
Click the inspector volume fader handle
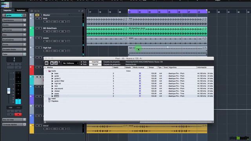tap(9, 91)
